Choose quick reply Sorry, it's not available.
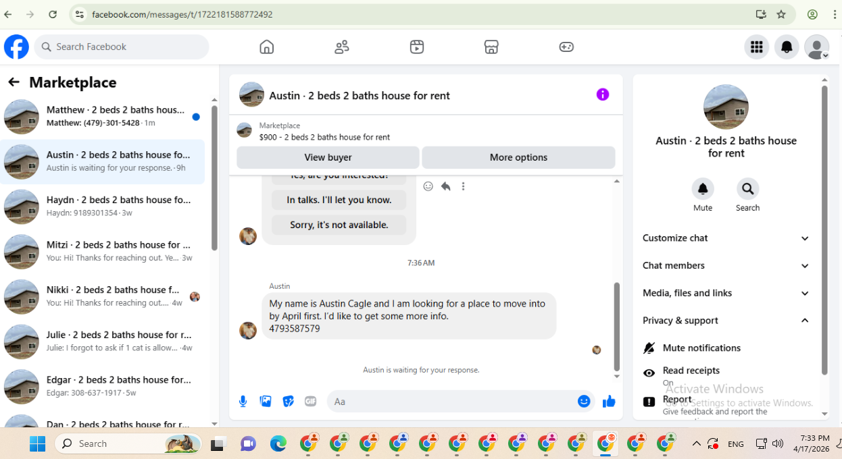 click(x=339, y=225)
